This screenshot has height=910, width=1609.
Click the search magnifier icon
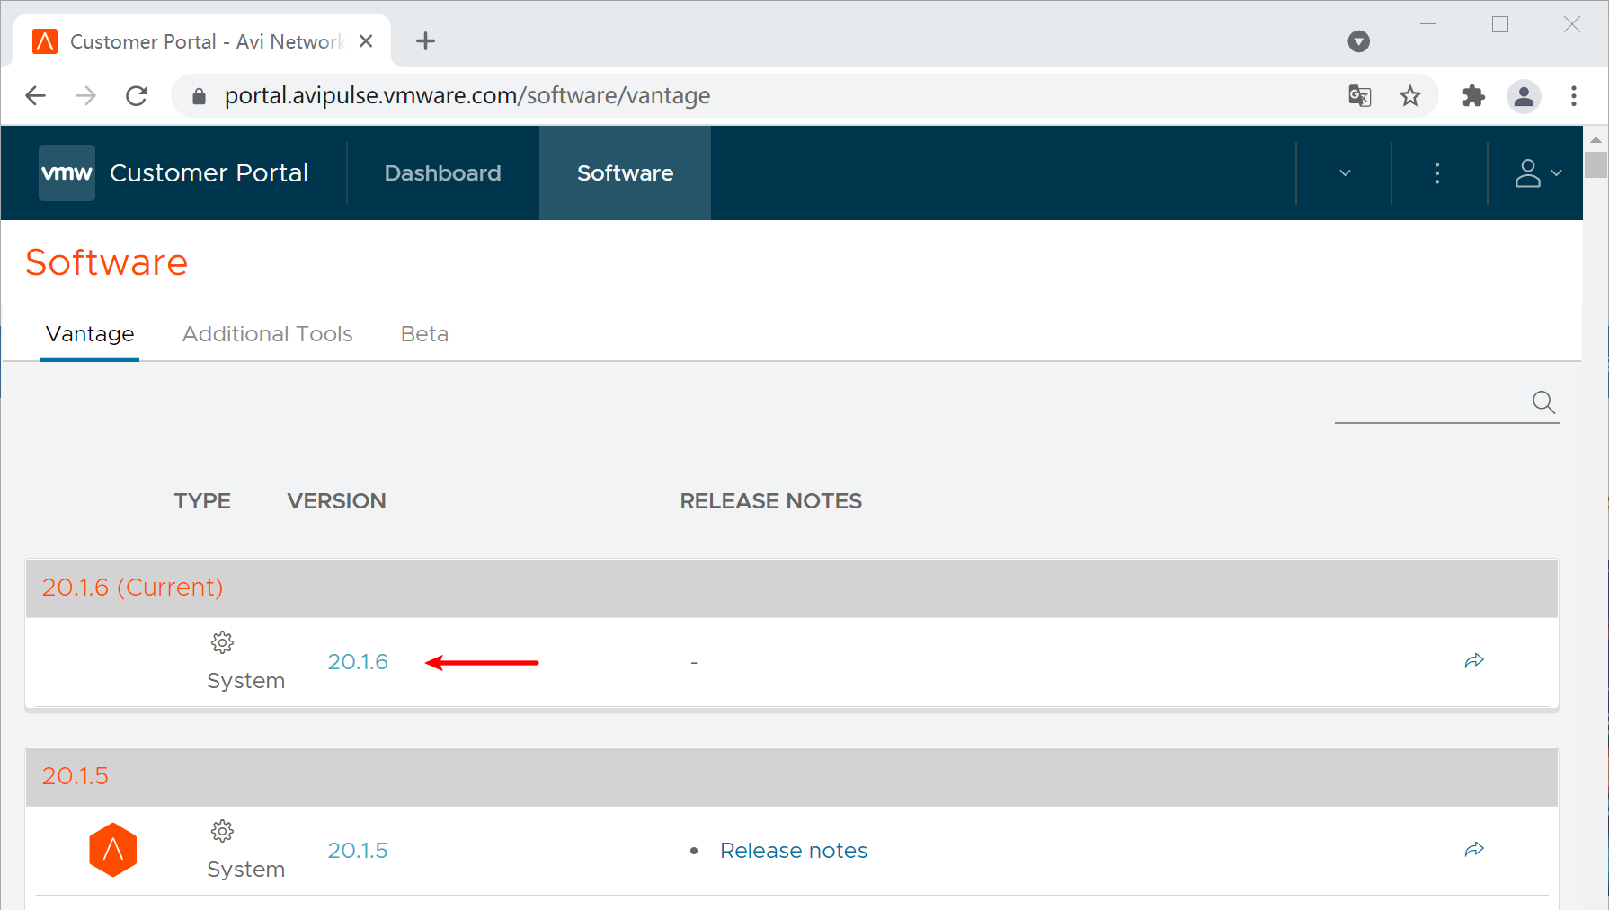(1543, 402)
